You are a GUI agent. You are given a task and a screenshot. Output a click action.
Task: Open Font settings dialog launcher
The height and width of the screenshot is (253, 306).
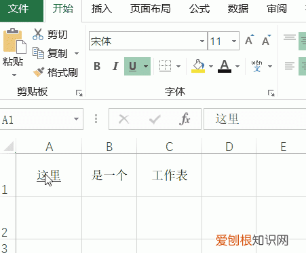click(271, 93)
